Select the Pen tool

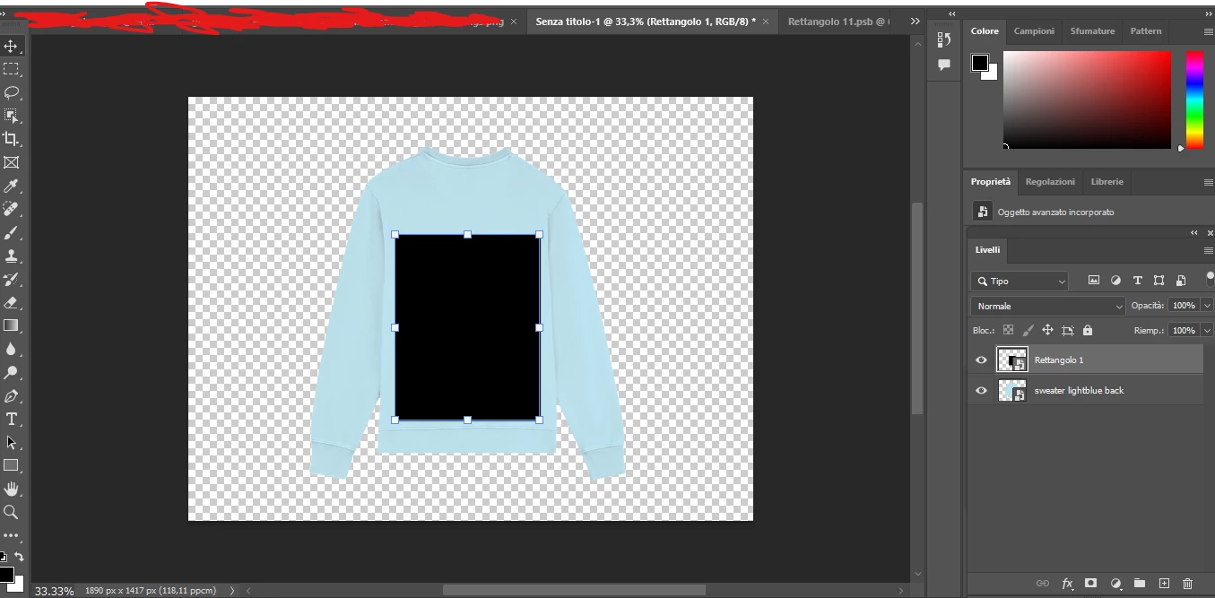11,395
